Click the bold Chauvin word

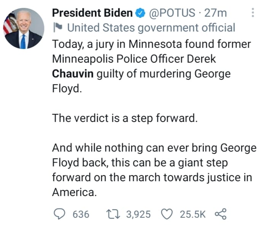pyautogui.click(x=73, y=74)
